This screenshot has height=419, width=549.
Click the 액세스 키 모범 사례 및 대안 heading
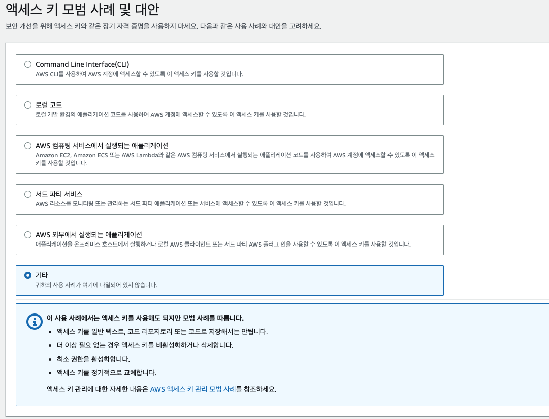point(83,9)
